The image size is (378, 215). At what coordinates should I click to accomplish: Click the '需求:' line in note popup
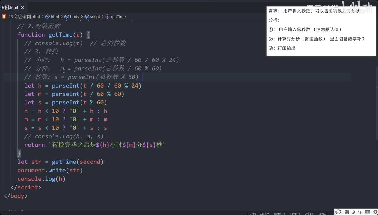(314, 11)
